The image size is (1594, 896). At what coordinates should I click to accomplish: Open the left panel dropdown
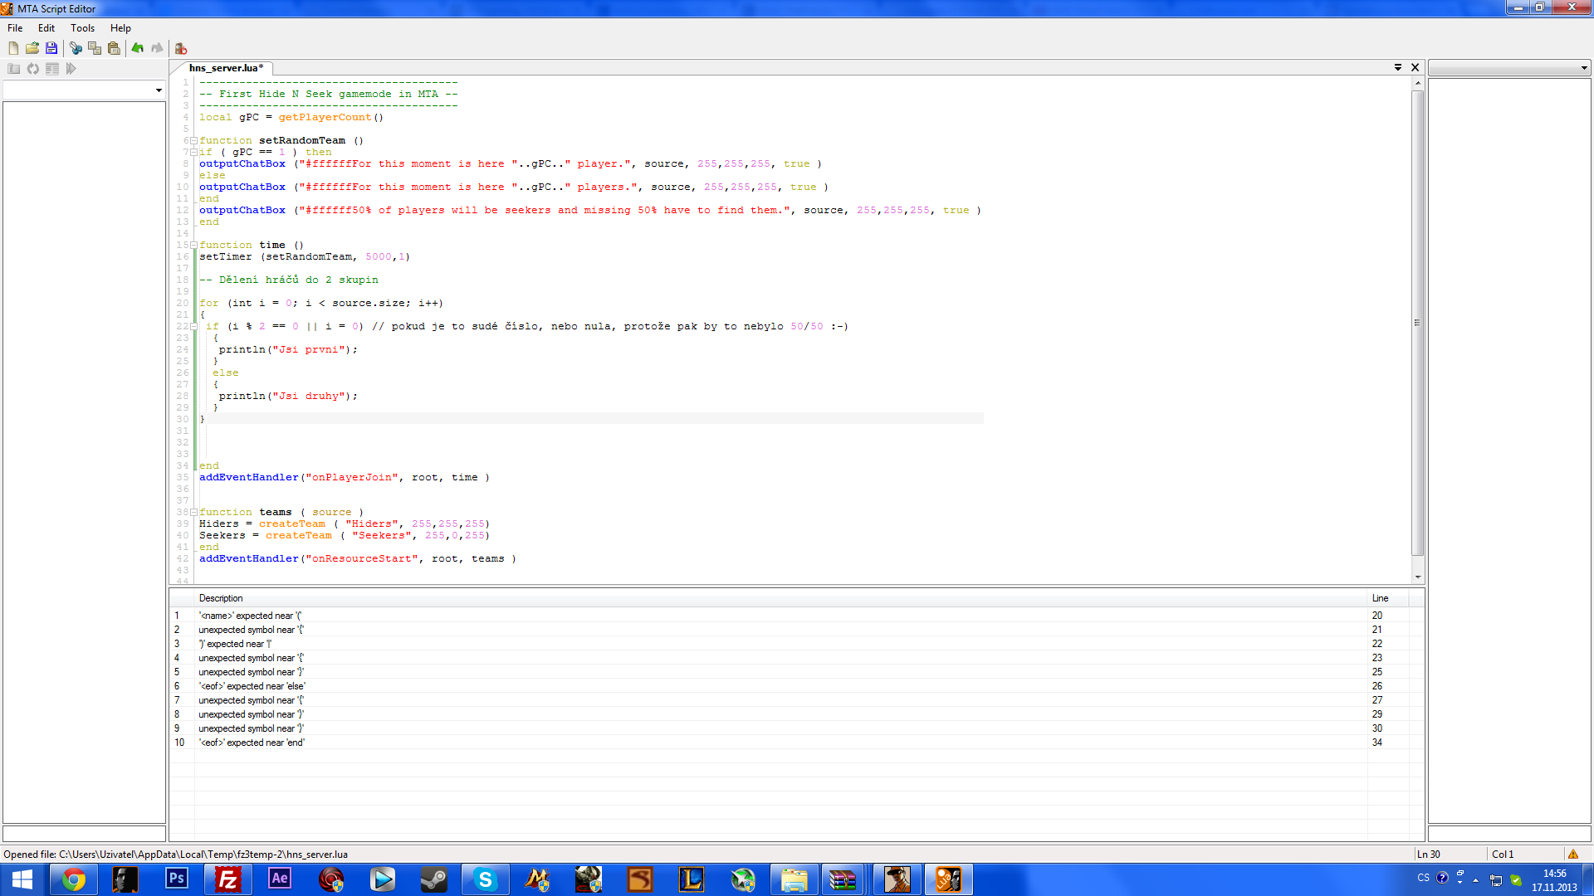[x=159, y=90]
